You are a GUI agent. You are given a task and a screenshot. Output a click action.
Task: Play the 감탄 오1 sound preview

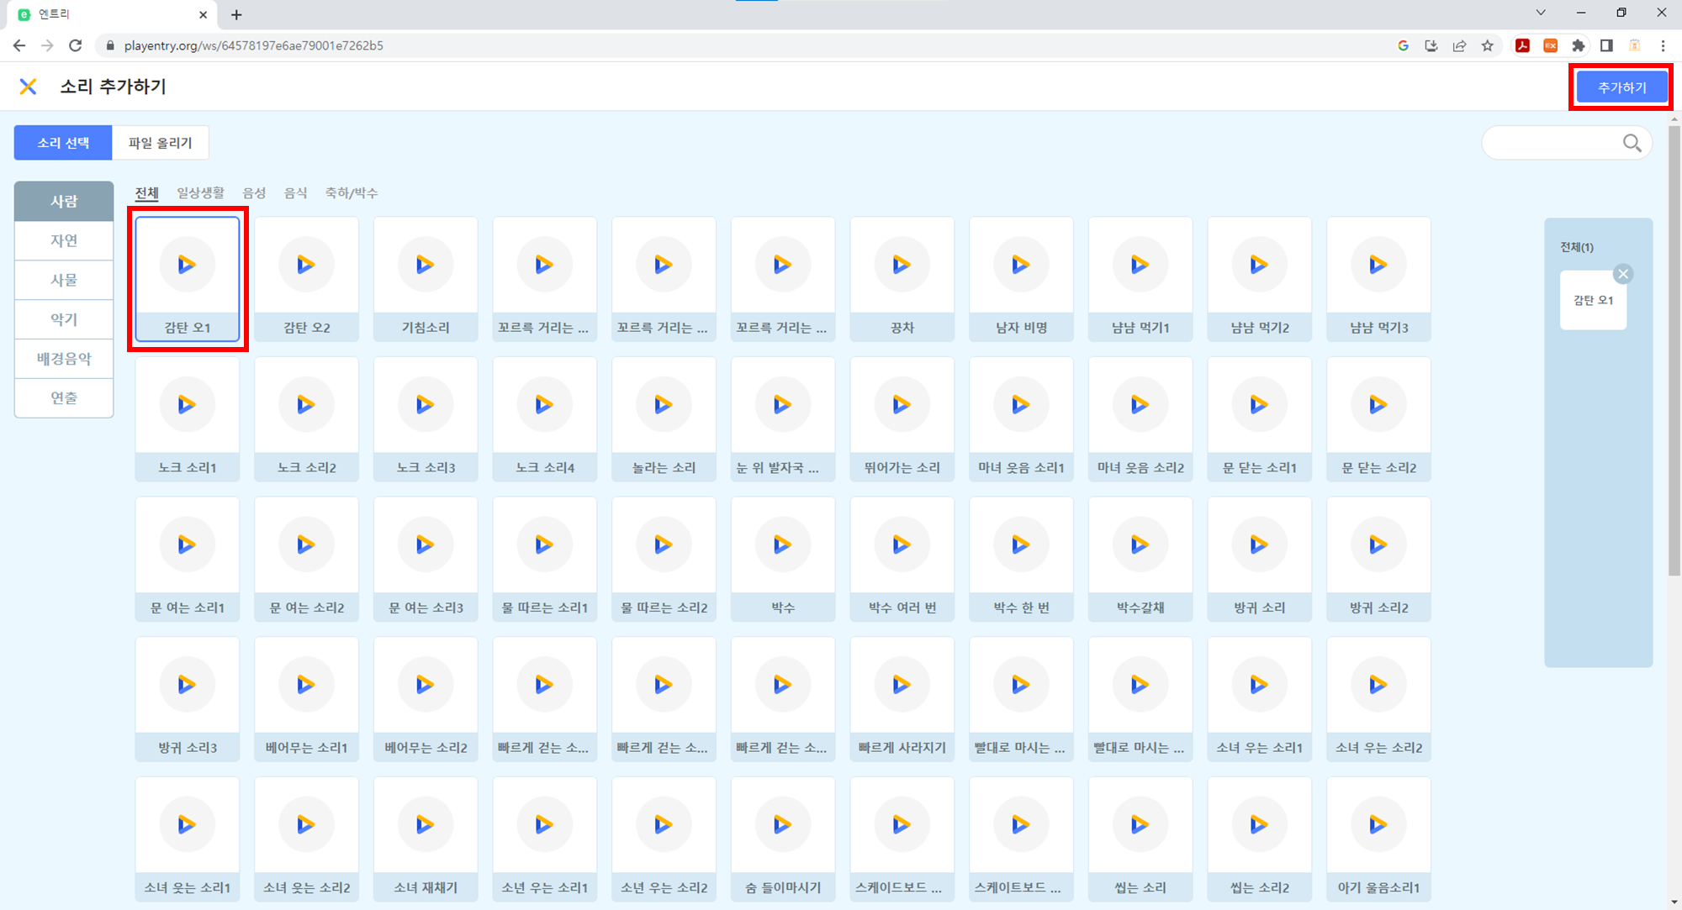point(187,266)
